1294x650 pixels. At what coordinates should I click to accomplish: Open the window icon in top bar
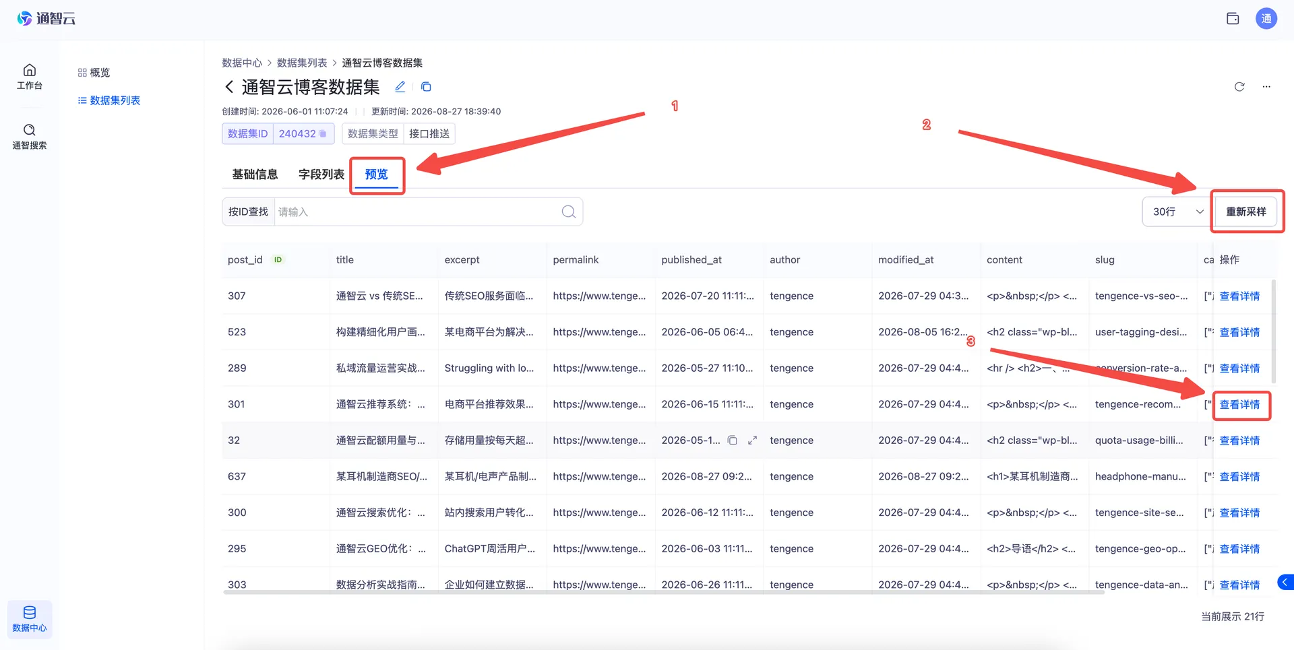(x=1233, y=19)
